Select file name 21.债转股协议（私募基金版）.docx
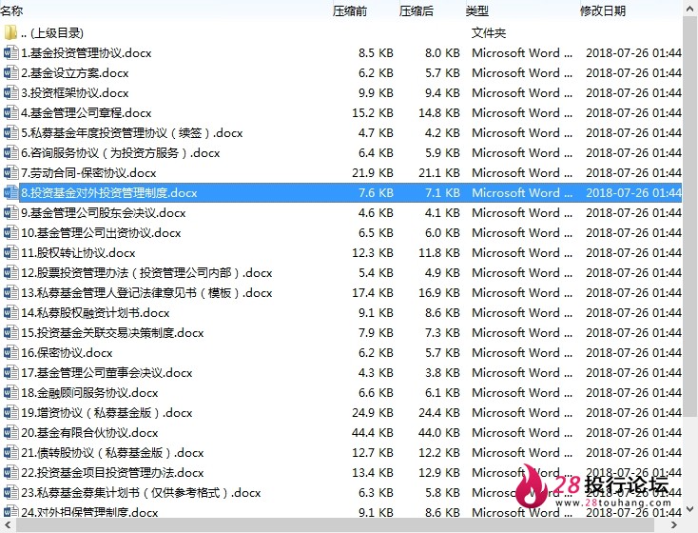Viewport: 698px width, 533px height. [112, 452]
